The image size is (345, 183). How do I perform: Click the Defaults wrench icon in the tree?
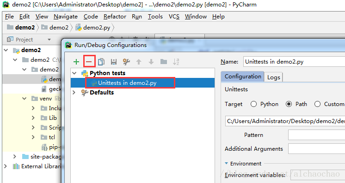85,93
